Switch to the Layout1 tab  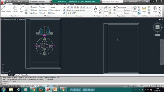(18, 75)
